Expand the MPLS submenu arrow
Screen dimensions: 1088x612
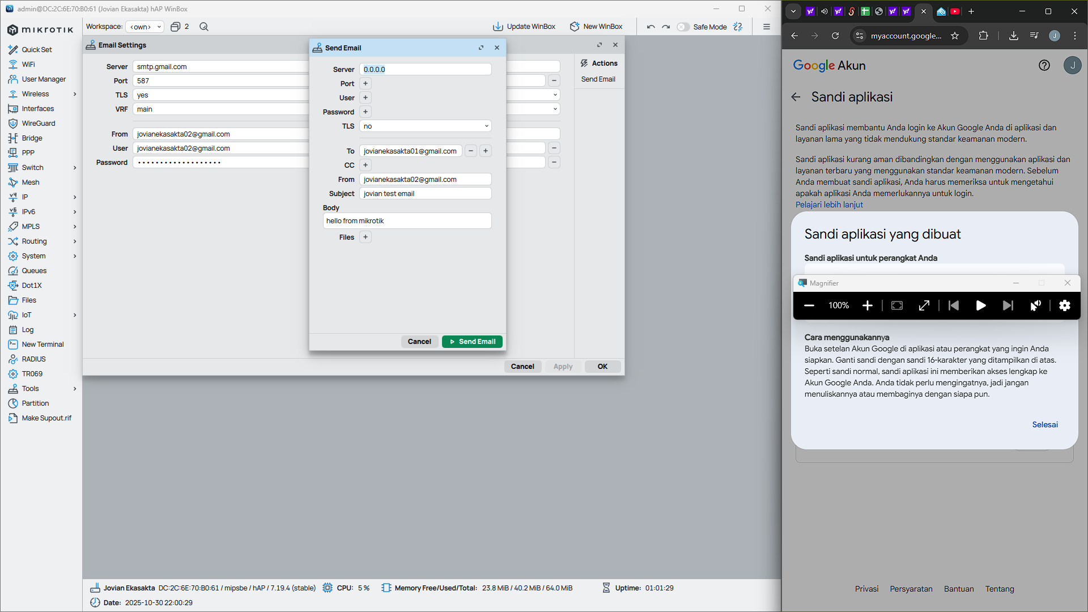point(75,227)
